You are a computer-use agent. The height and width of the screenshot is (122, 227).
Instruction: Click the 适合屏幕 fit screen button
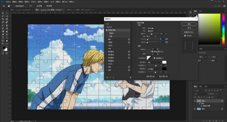39,6
